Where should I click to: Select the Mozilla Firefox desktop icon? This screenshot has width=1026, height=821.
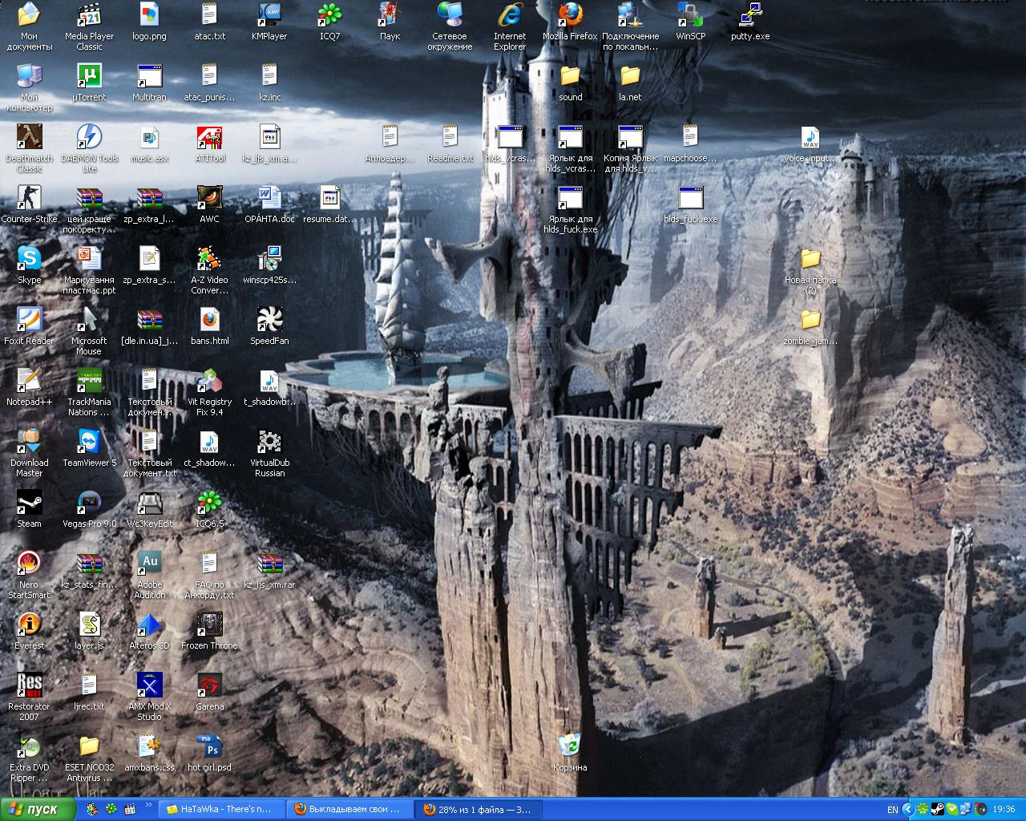tap(570, 22)
